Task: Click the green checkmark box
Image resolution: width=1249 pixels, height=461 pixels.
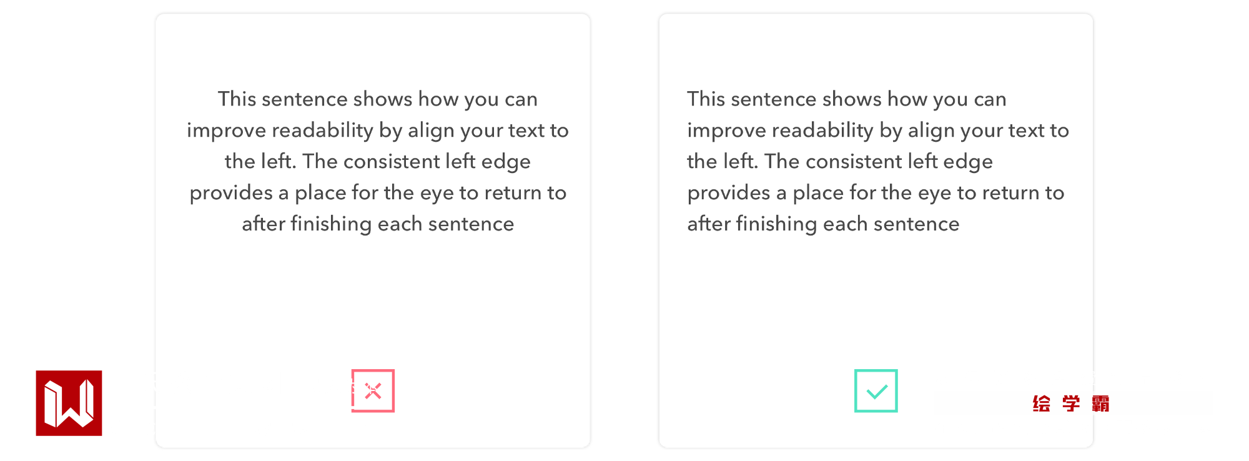Action: [x=876, y=391]
